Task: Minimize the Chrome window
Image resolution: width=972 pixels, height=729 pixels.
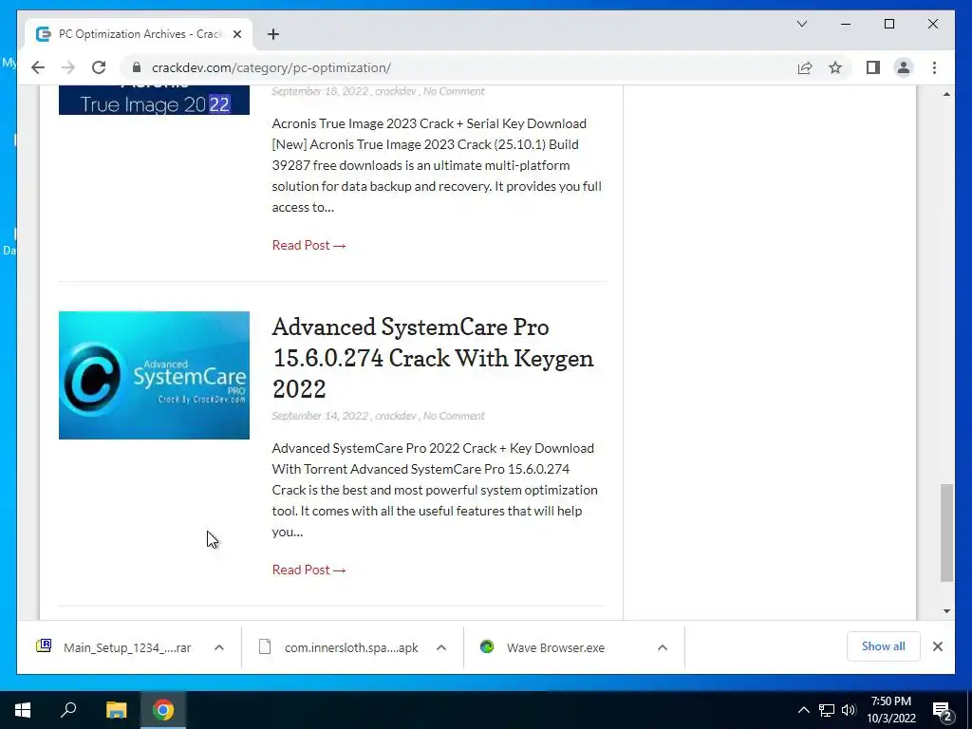Action: click(845, 24)
